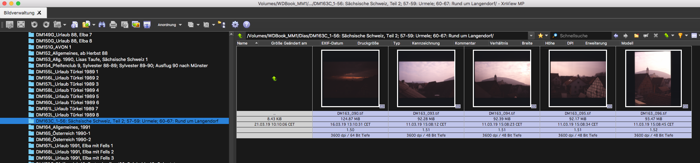700x163 pixels.
Task: Expand the path history dropdown
Action: click(531, 36)
